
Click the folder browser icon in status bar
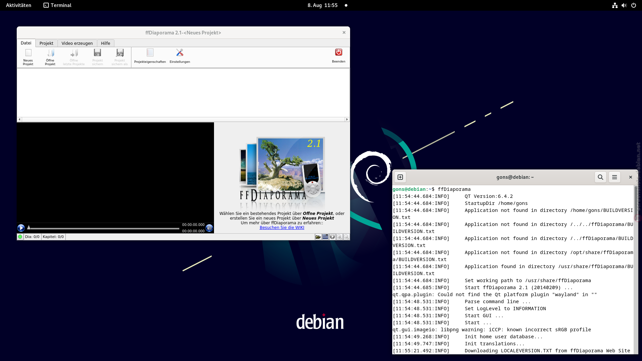pyautogui.click(x=318, y=237)
